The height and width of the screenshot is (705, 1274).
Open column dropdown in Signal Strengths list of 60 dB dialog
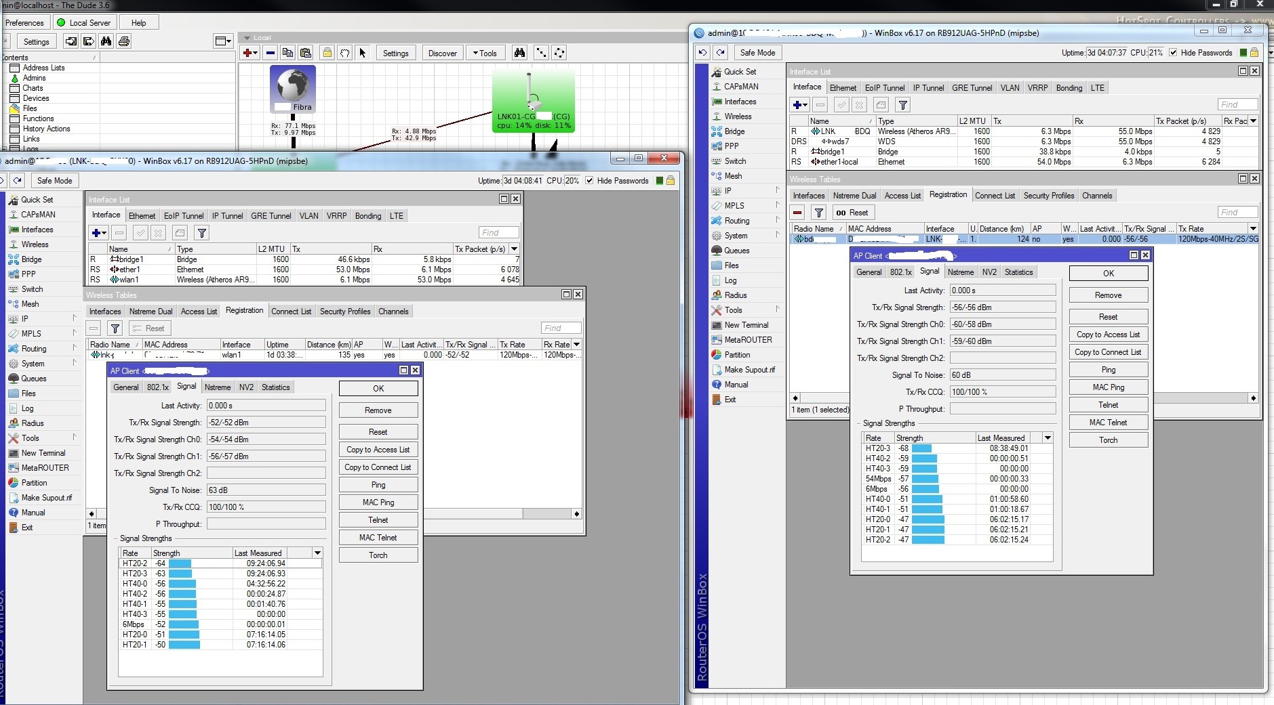point(1048,438)
